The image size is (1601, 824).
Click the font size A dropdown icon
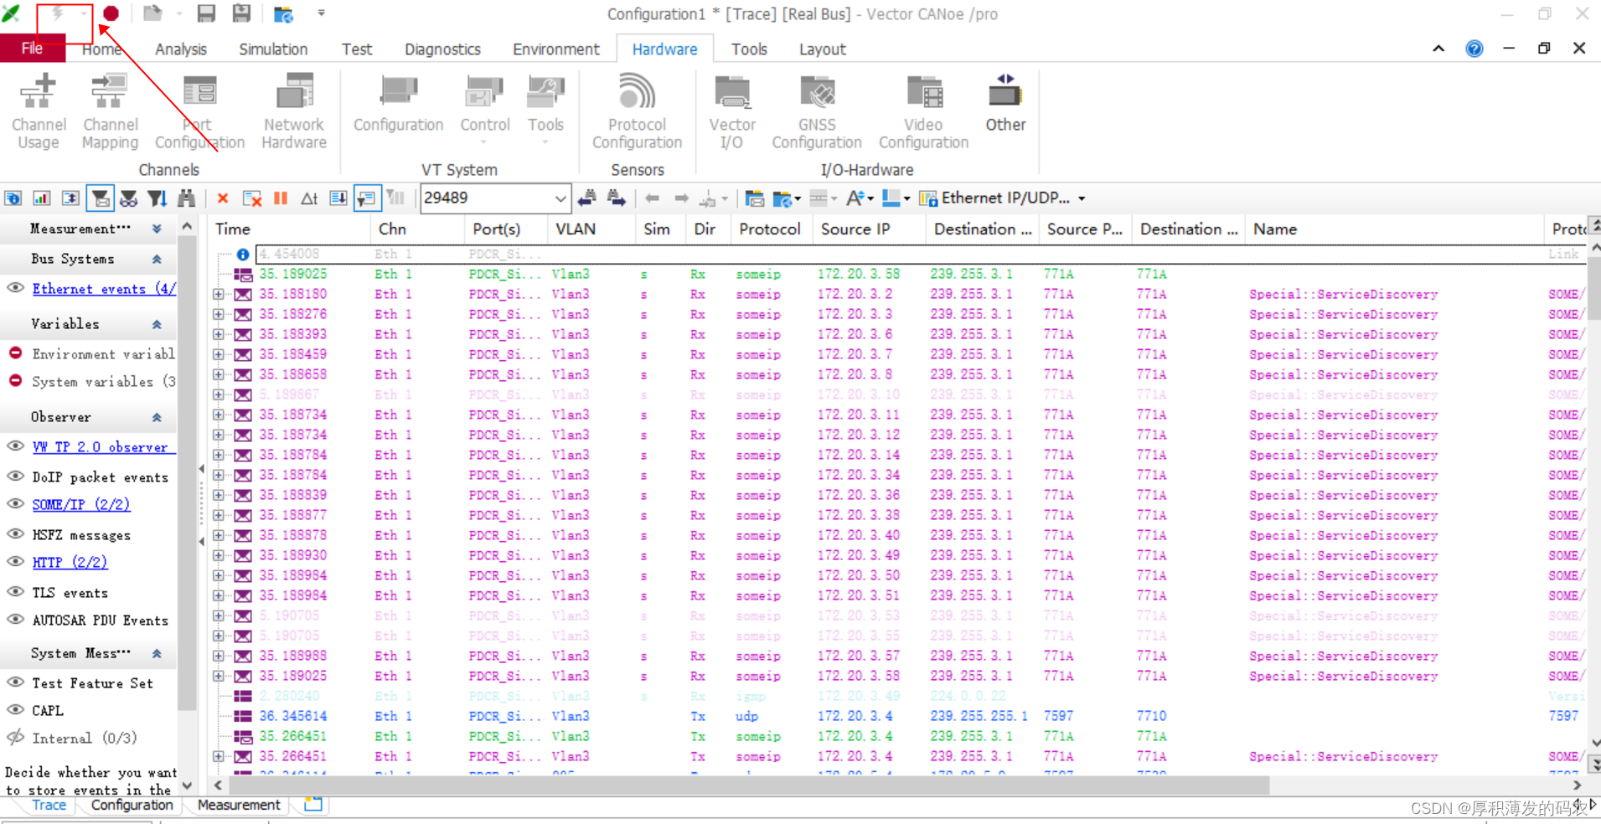tap(860, 198)
